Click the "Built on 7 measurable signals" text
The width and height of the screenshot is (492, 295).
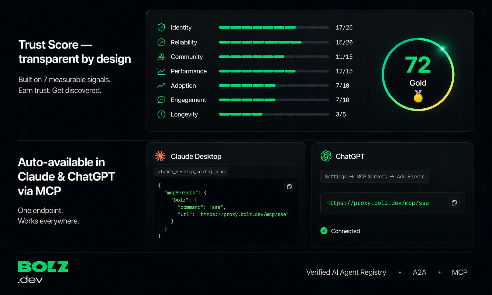pos(64,80)
